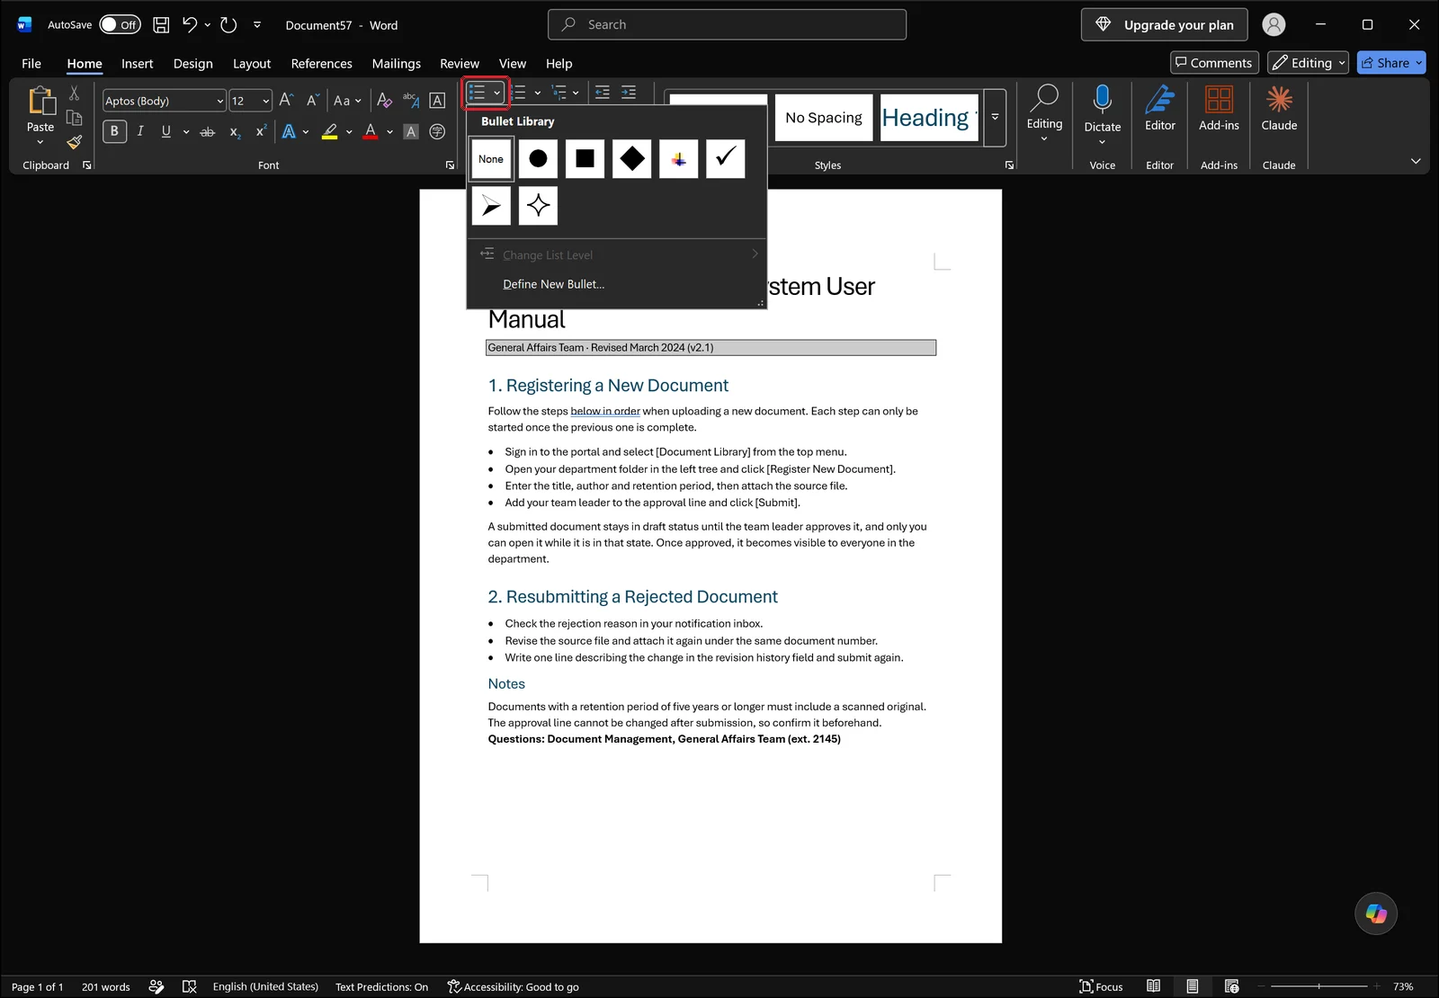The width and height of the screenshot is (1439, 998).
Task: Open the References tab
Action: pos(321,64)
